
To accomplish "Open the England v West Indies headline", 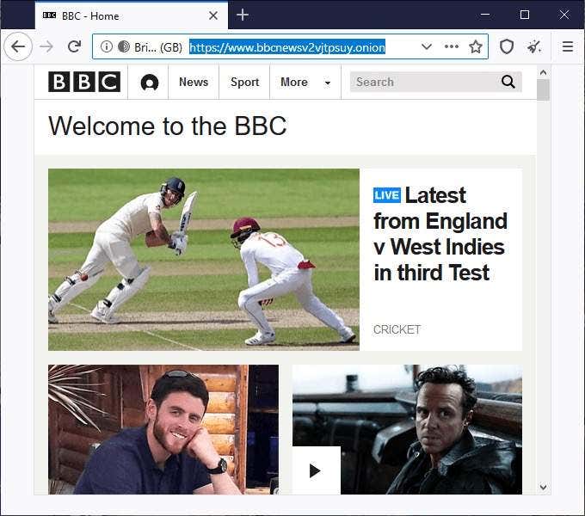I will point(440,234).
